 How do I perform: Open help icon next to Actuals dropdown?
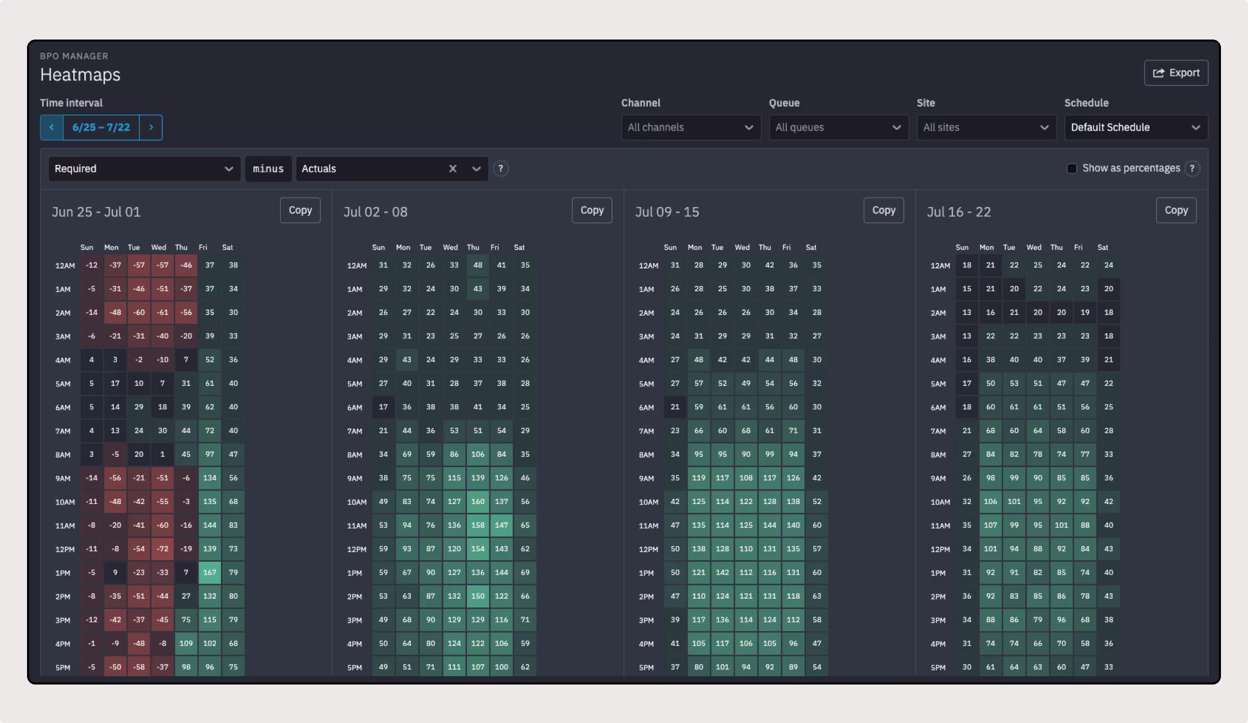click(x=500, y=169)
